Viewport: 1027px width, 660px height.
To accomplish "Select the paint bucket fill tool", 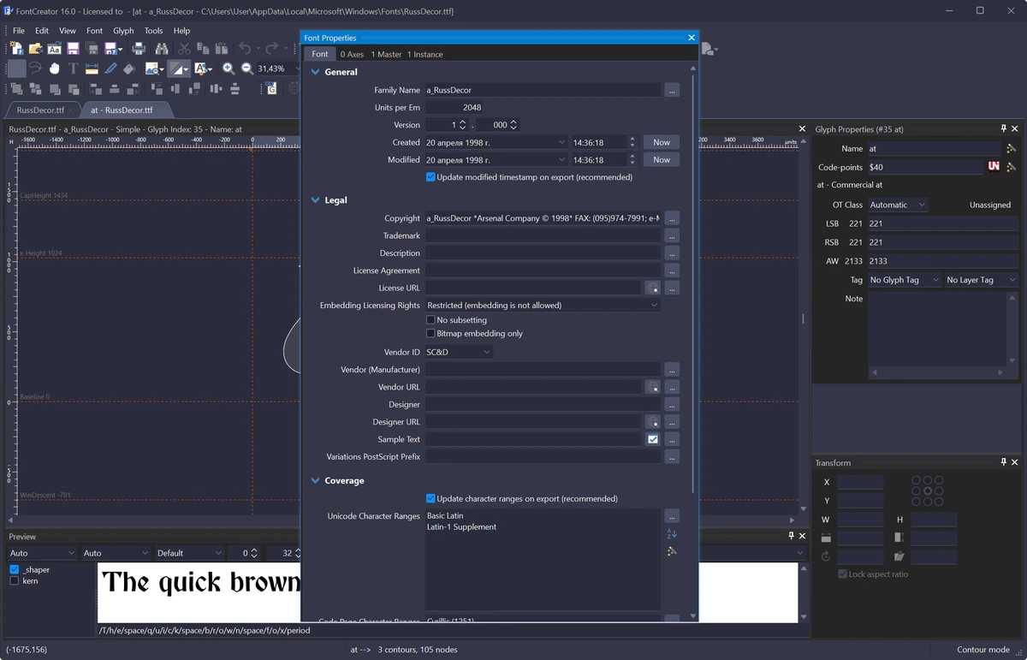I will pyautogui.click(x=129, y=68).
